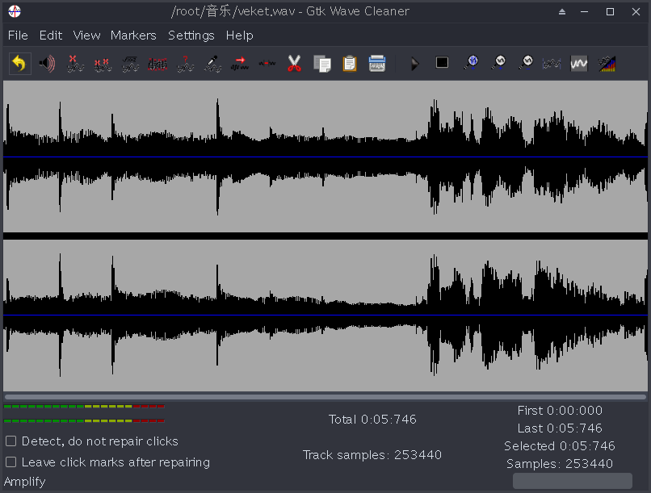Open the View menu

86,36
